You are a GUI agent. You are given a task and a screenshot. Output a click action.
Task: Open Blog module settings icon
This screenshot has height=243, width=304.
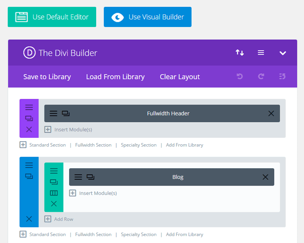[78, 177]
